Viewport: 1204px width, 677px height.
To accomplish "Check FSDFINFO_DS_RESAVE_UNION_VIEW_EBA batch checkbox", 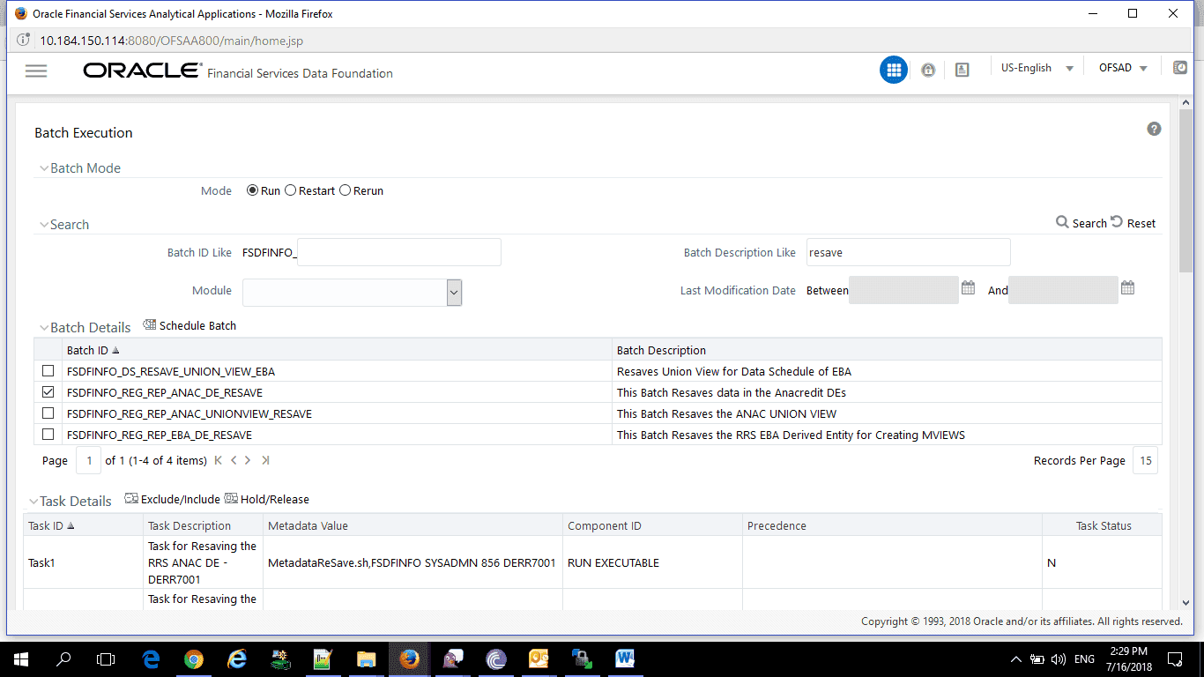I will (48, 371).
